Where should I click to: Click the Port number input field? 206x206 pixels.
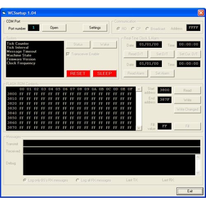[34, 28]
